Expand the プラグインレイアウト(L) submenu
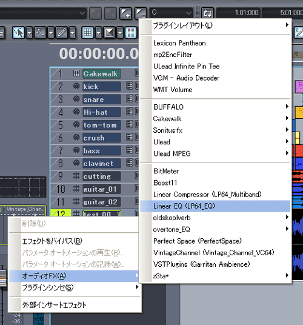Screen dimensions: 303x325 (x=215, y=25)
